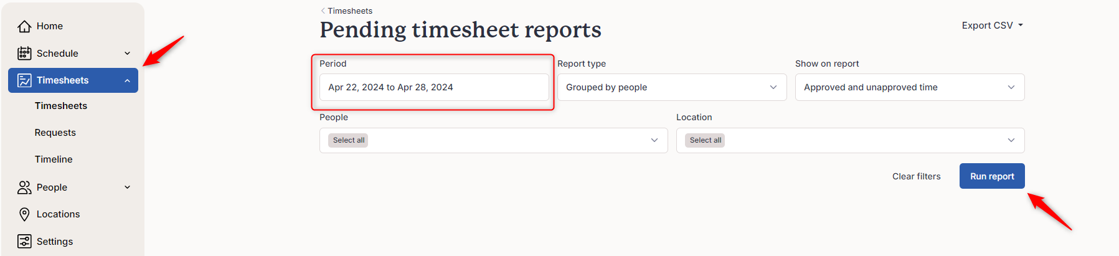Expand the Schedule sidebar section chevron
The width and height of the screenshot is (1119, 256).
click(x=127, y=54)
